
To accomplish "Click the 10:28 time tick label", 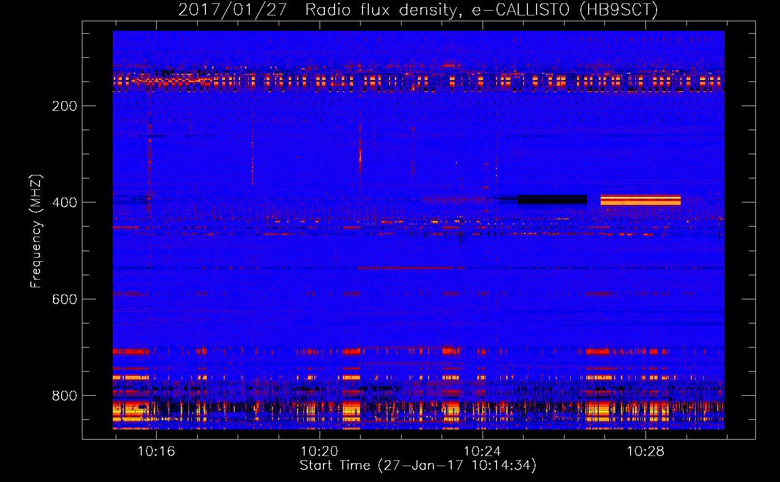I will pyautogui.click(x=645, y=452).
